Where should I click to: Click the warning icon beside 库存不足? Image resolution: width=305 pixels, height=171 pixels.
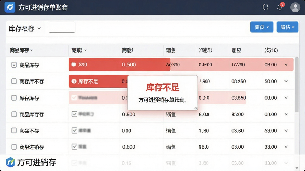click(74, 81)
